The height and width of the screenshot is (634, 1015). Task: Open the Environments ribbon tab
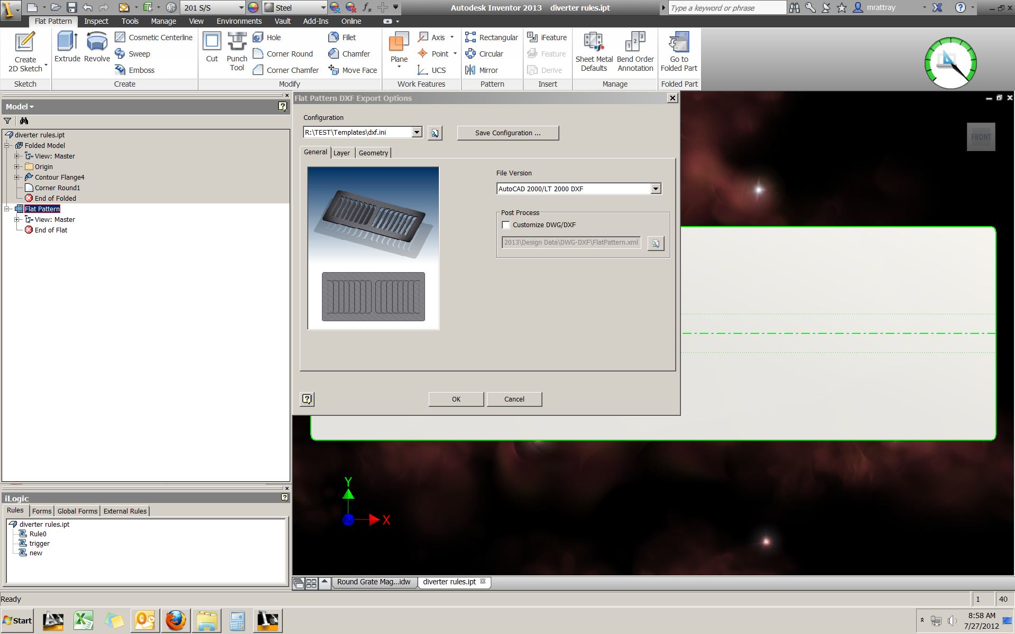tap(239, 21)
